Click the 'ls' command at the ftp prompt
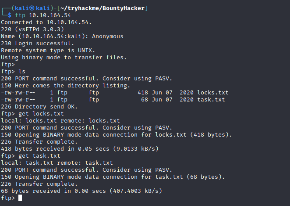The image size is (290, 206). point(21,72)
